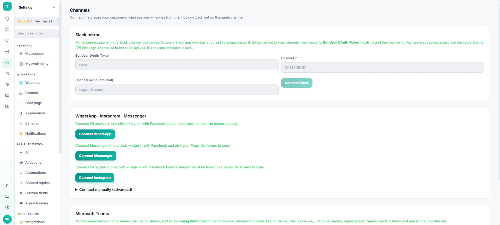Open the four-squares dashboard icon
Viewport: 500px width, 225px height.
pyautogui.click(x=7, y=29)
